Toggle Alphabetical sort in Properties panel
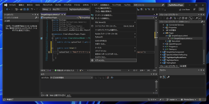Image resolution: width=209 pixels, height=104 pixels. click(x=164, y=77)
